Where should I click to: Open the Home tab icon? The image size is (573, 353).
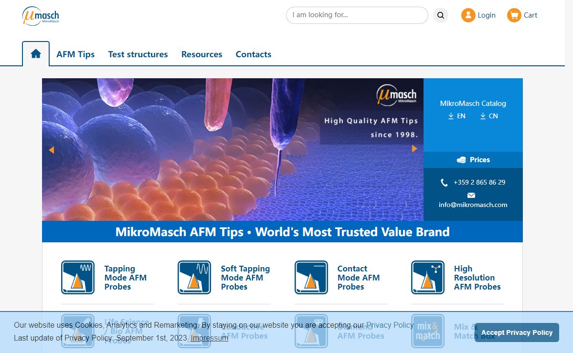36,54
